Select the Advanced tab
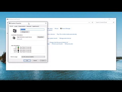122x92 pixels. pyautogui.click(x=29, y=26)
